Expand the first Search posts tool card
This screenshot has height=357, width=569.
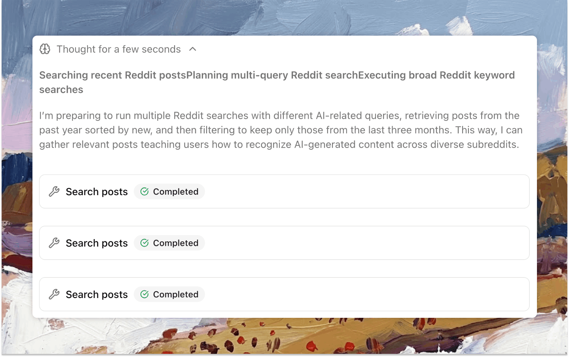coord(284,191)
